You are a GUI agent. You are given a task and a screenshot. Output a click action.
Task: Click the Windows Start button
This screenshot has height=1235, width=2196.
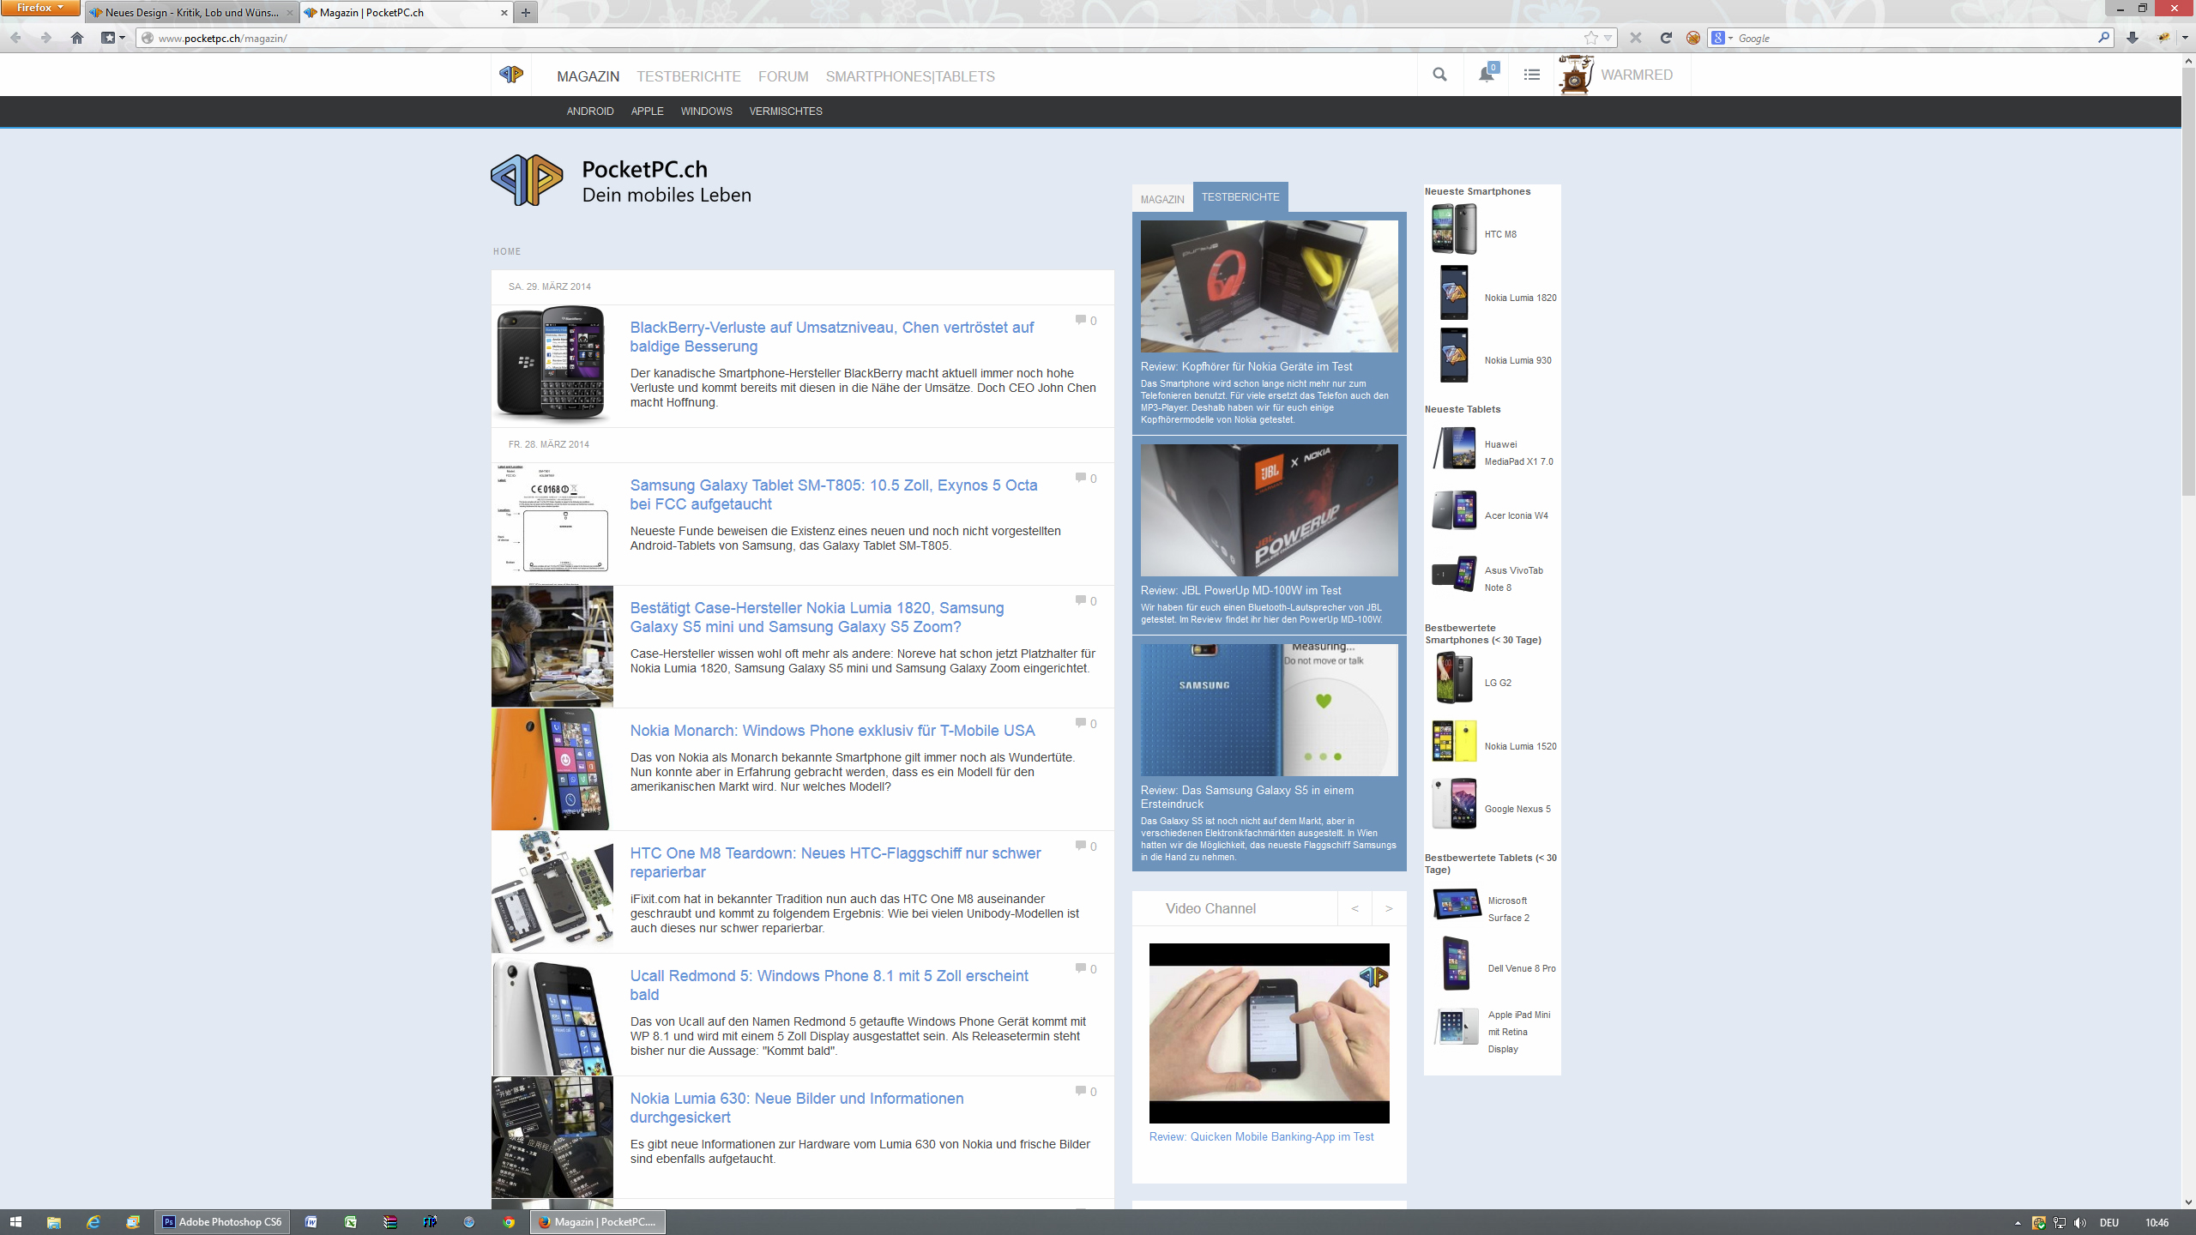point(15,1222)
